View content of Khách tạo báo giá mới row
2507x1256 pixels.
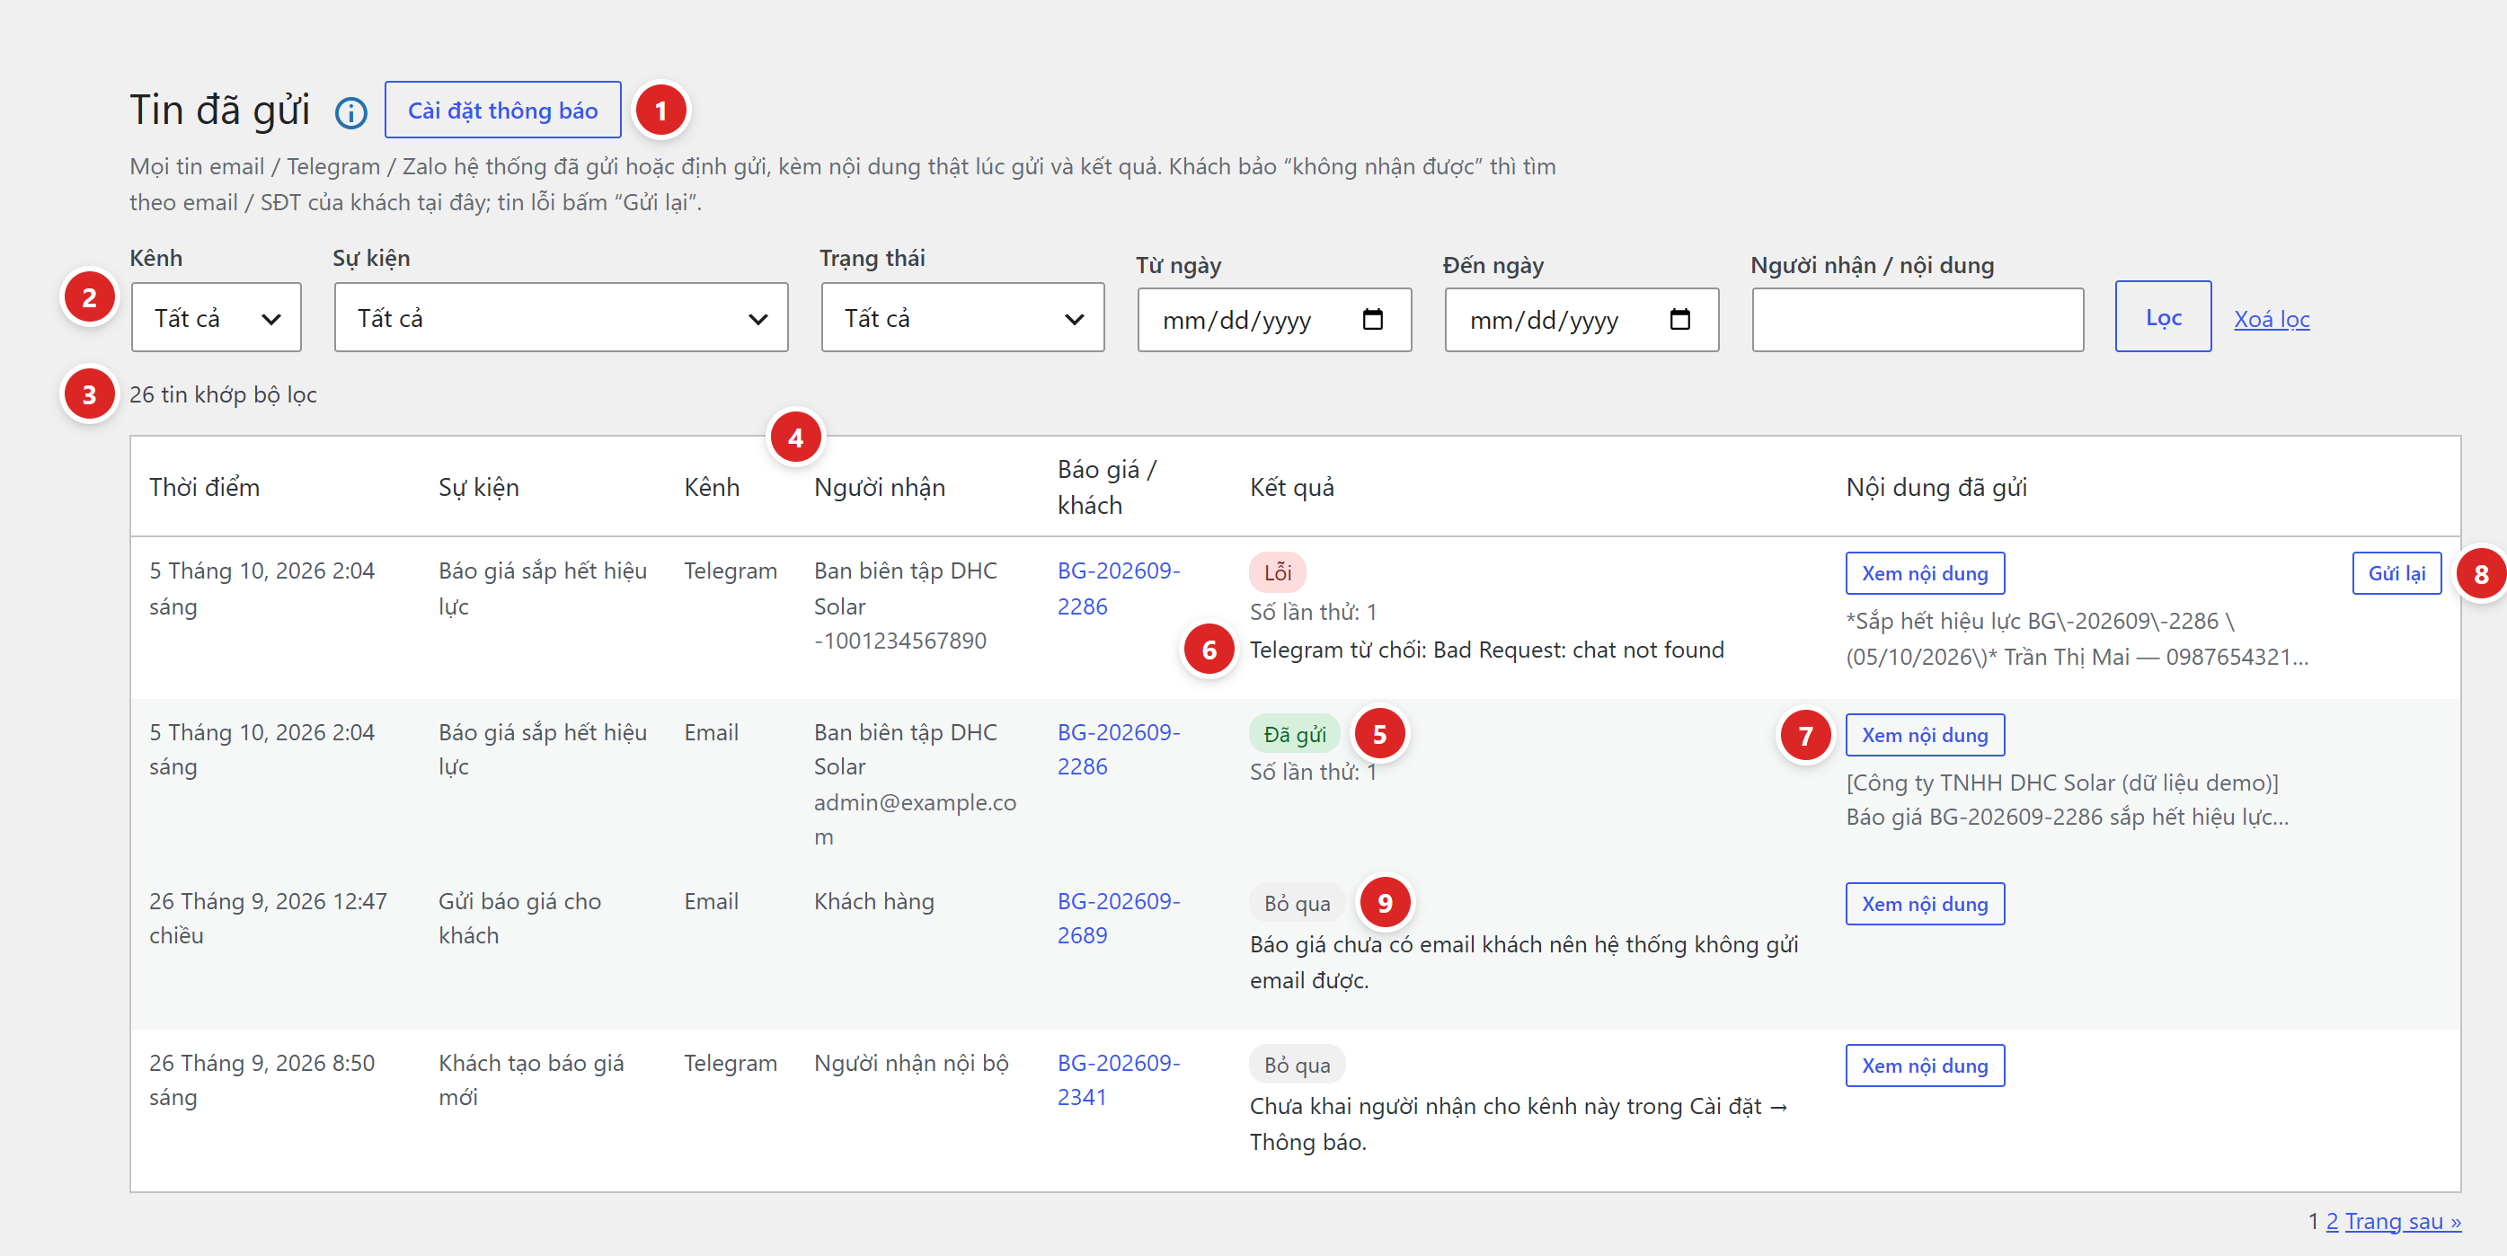click(1924, 1066)
